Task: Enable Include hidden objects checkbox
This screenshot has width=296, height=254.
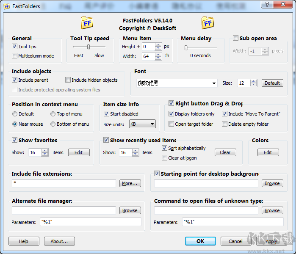Action: click(68, 80)
